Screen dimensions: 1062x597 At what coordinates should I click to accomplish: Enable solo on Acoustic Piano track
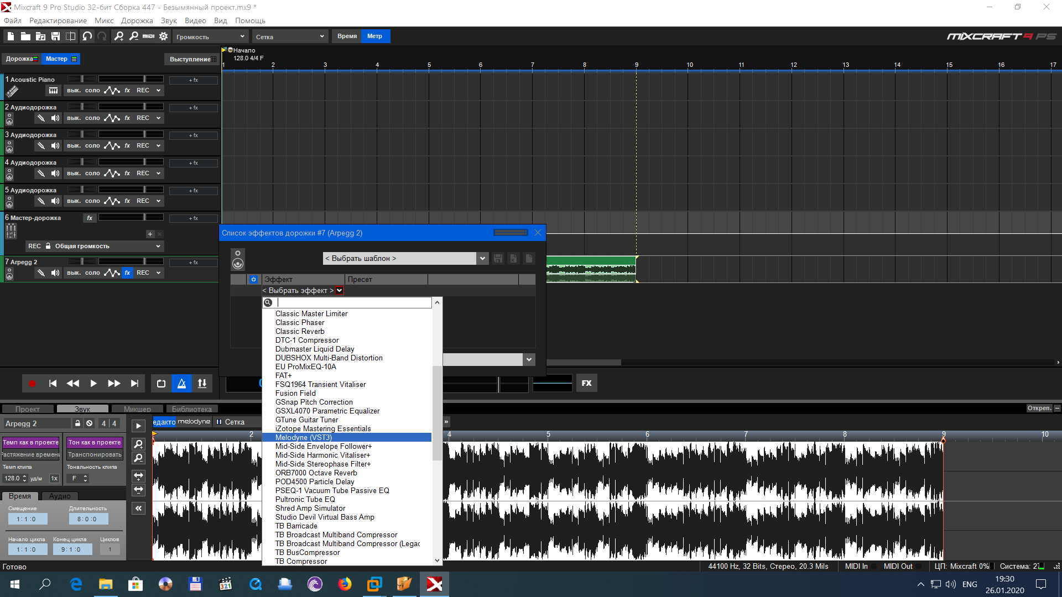coord(92,90)
